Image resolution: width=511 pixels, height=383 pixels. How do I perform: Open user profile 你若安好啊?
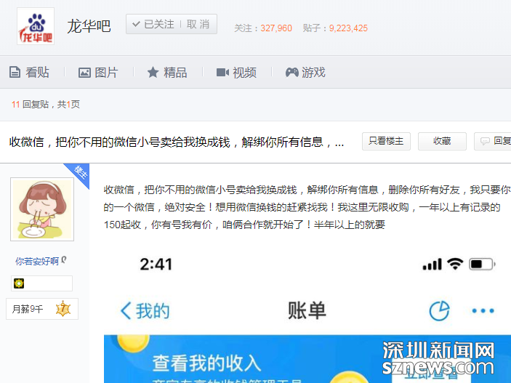tap(37, 261)
